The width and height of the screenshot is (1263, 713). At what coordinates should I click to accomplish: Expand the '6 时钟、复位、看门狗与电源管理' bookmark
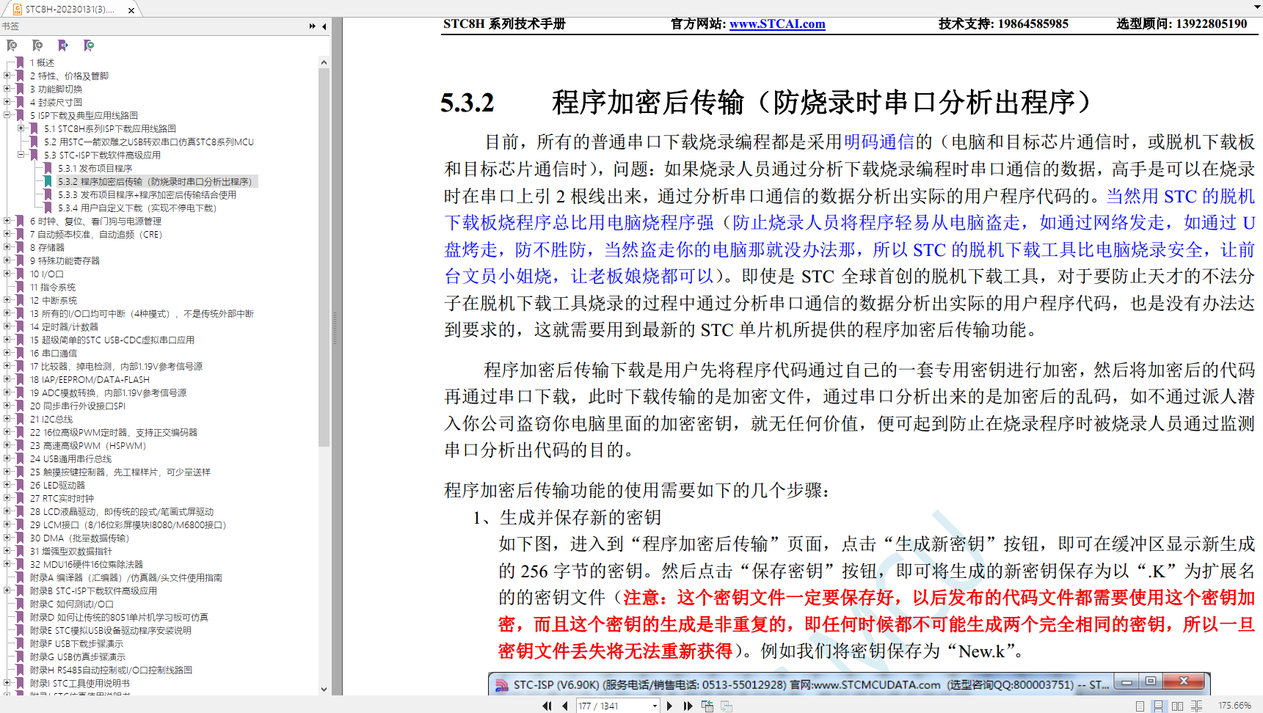click(7, 221)
